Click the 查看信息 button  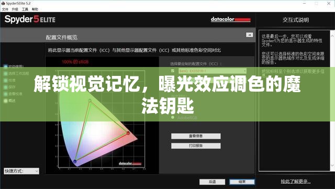pyautogui.click(x=196, y=136)
